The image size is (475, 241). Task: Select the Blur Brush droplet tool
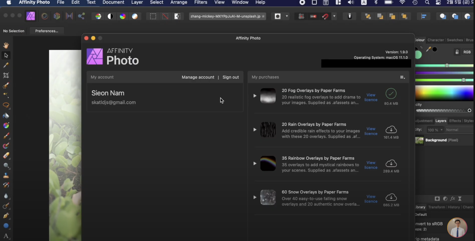click(6, 196)
